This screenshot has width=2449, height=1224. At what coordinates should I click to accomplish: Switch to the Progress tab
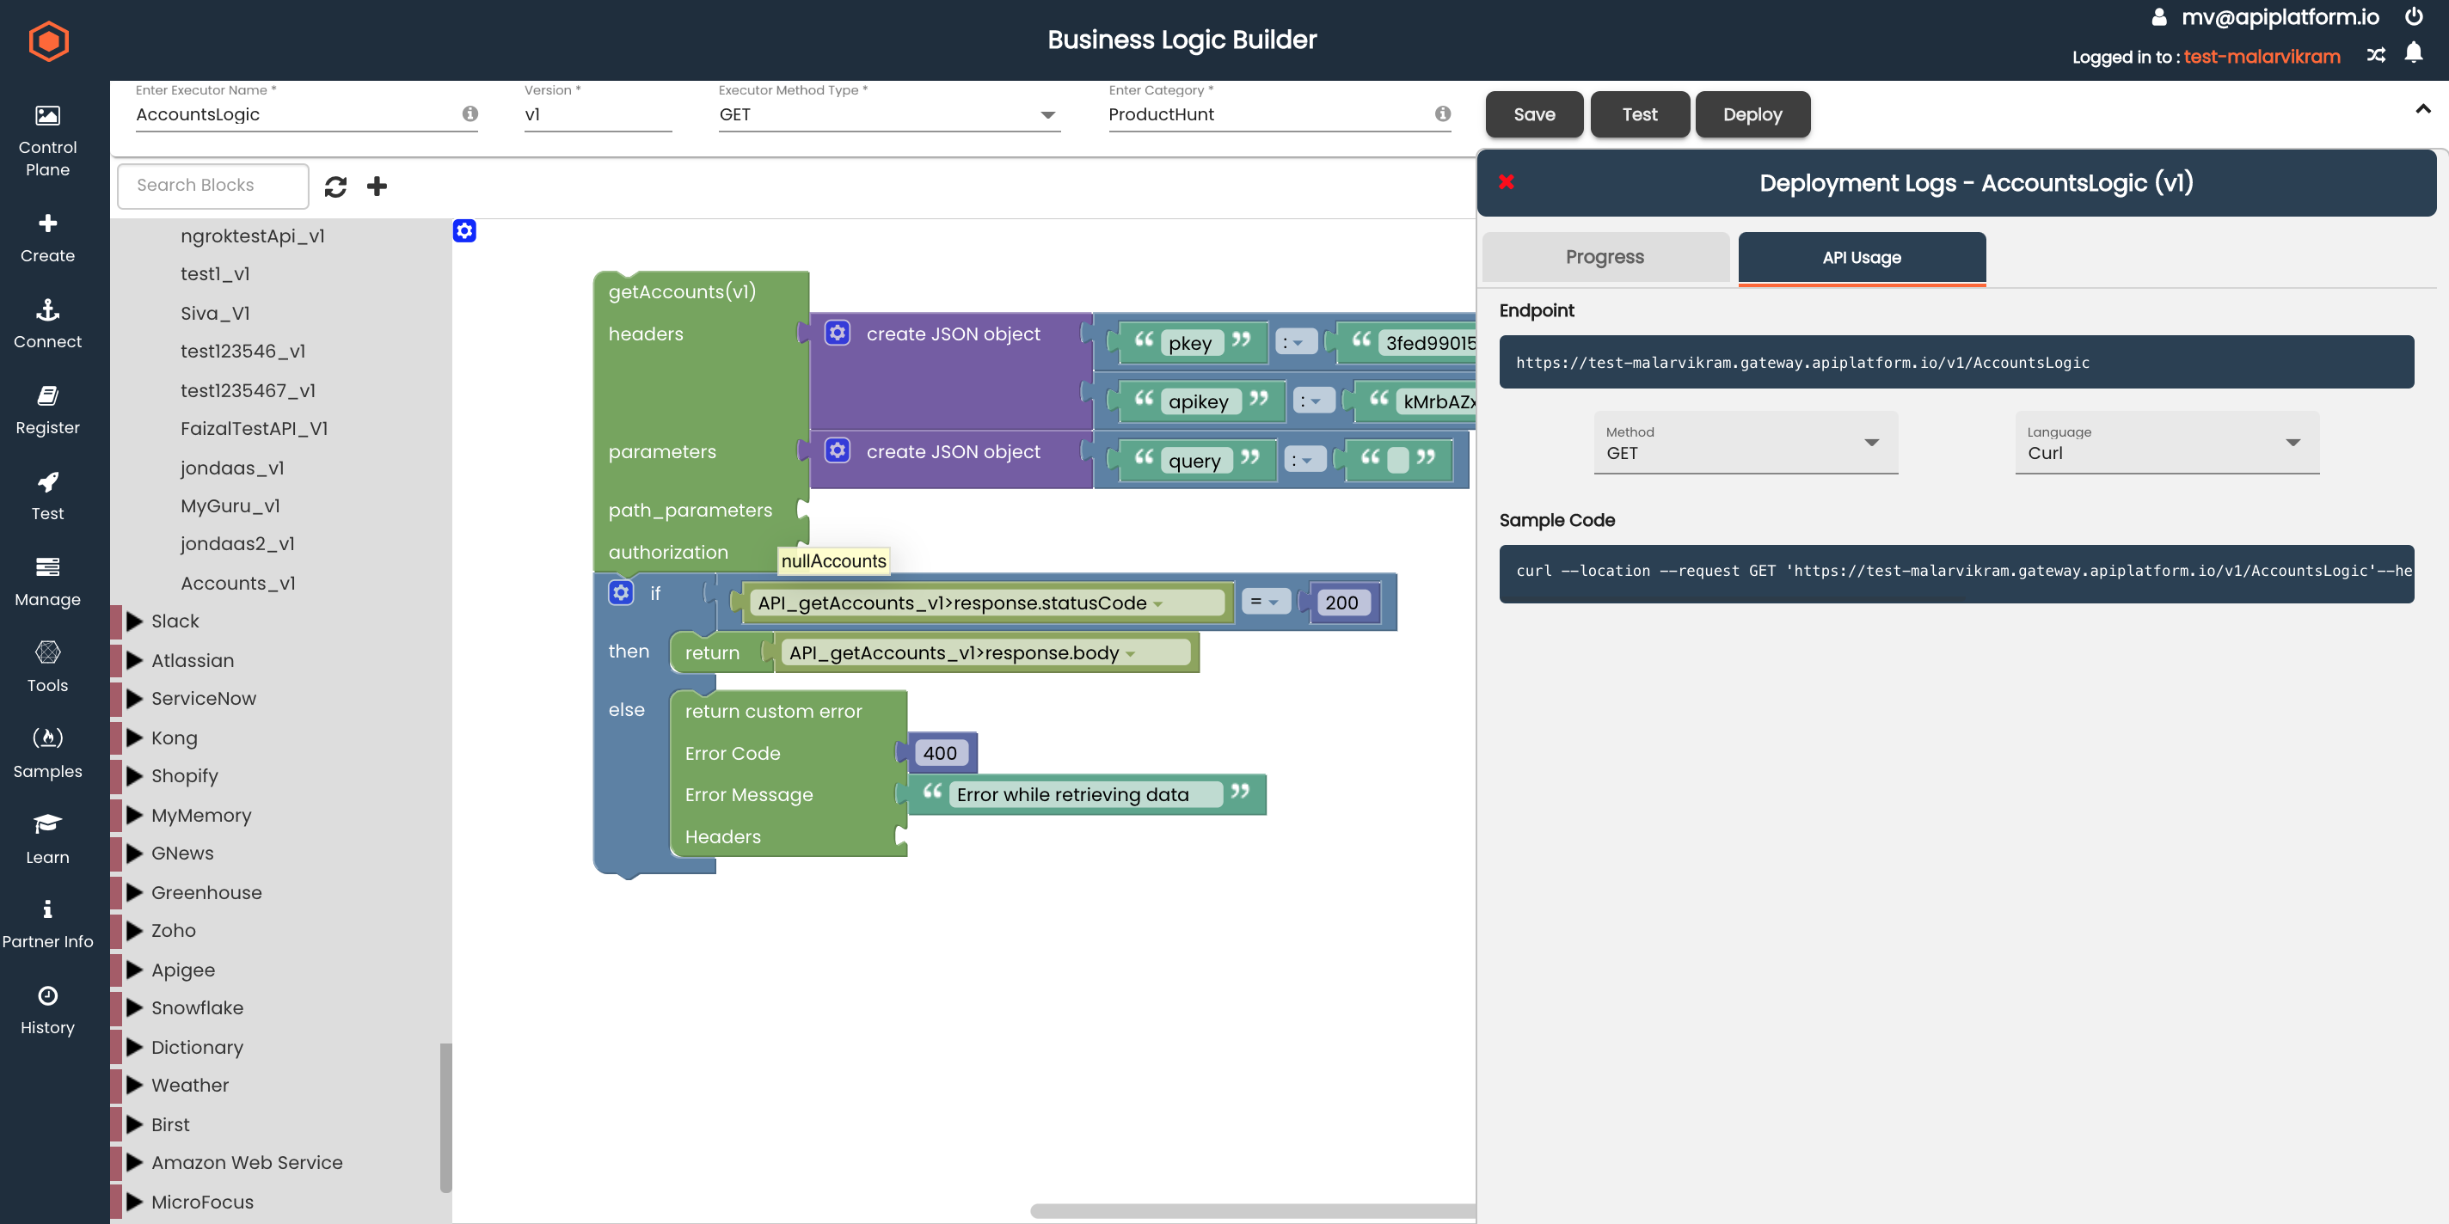click(x=1604, y=258)
